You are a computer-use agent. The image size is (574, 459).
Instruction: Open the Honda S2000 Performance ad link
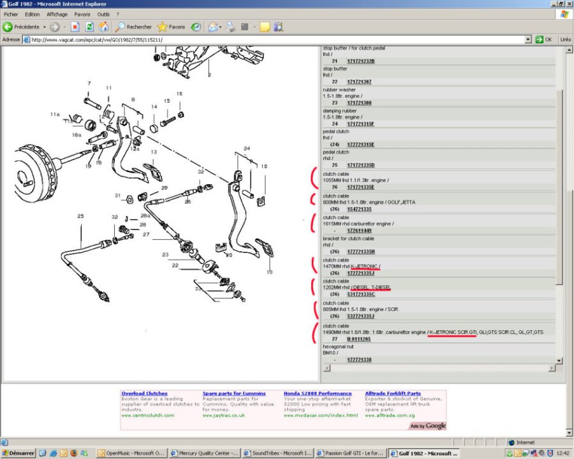[x=318, y=393]
